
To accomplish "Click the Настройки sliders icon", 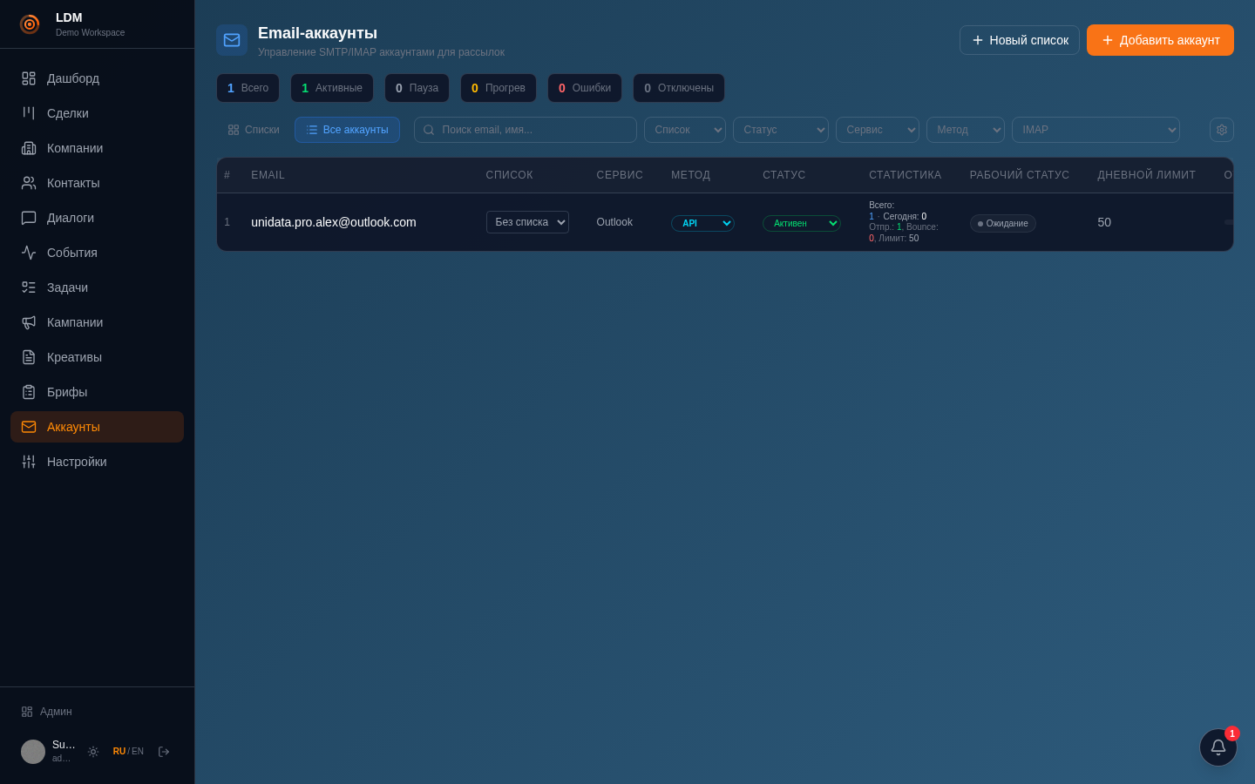I will [x=29, y=462].
